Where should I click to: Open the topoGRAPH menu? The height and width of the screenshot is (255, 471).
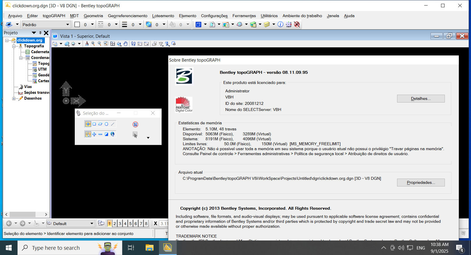tap(54, 16)
